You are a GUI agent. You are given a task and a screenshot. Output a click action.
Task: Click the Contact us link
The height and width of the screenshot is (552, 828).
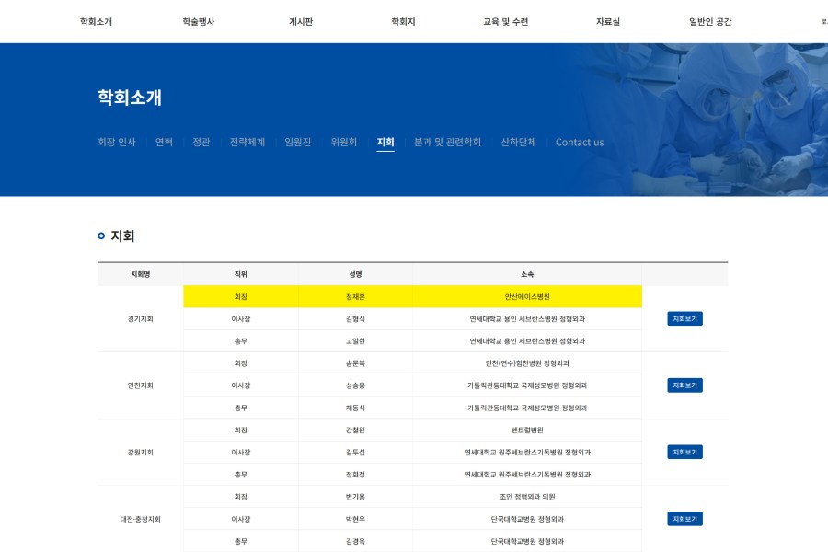pyautogui.click(x=580, y=143)
